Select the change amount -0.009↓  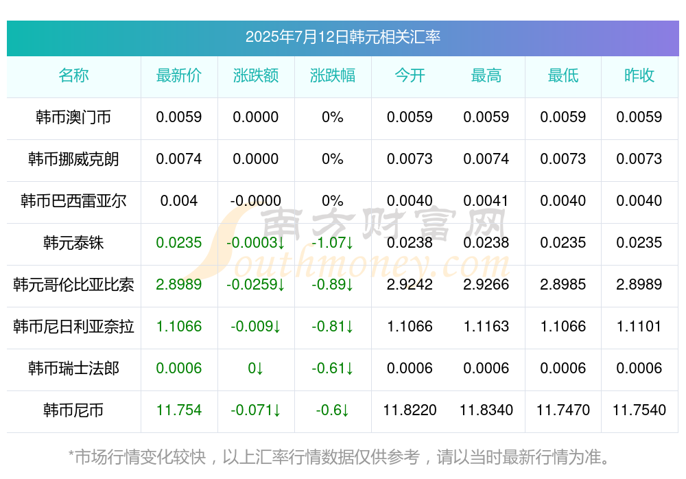point(255,327)
